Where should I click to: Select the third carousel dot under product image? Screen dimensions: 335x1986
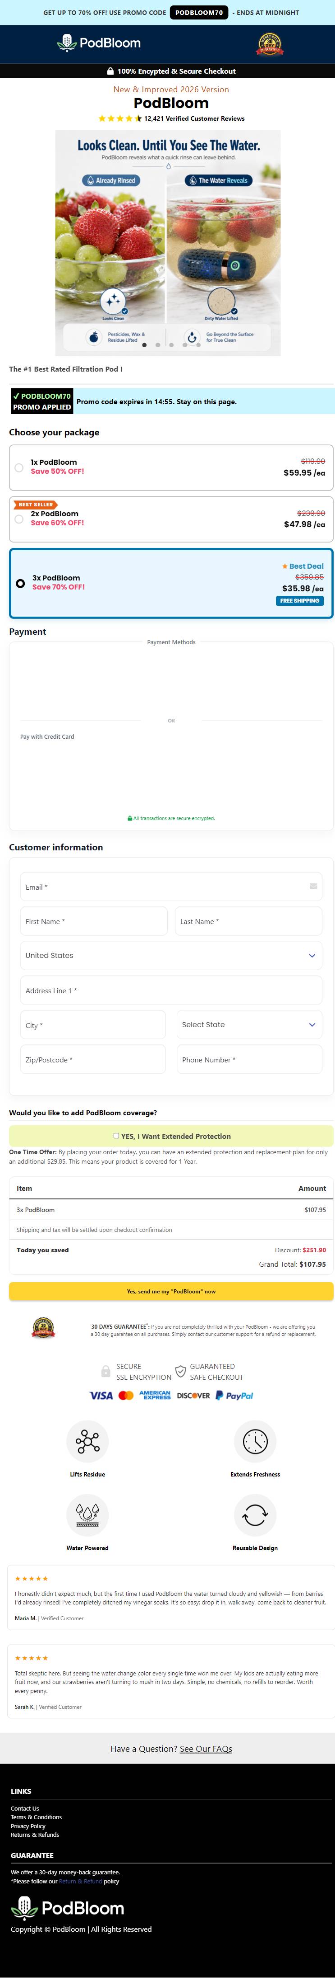170,345
